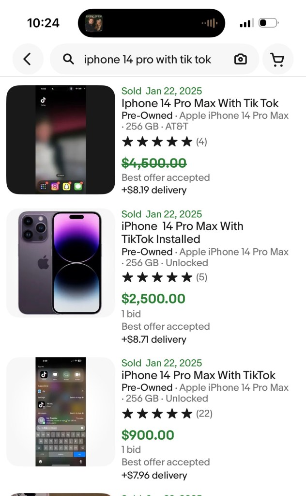Tap the crossed-out $4,500.00 price
306x496 pixels.
pyautogui.click(x=154, y=163)
